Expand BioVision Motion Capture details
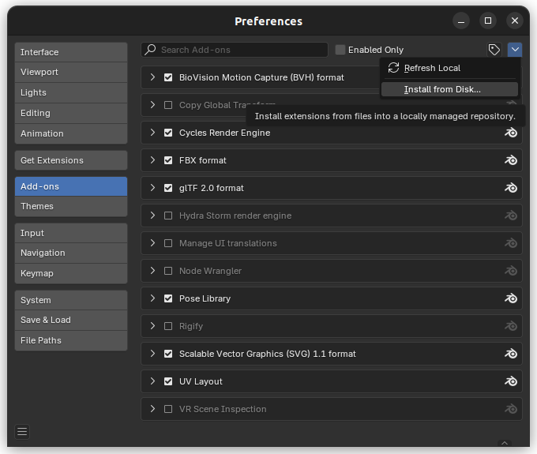This screenshot has width=537, height=454. 152,77
